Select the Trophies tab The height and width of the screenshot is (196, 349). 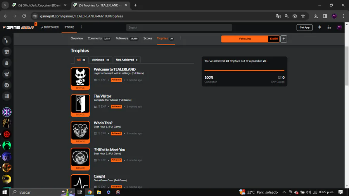(166, 38)
